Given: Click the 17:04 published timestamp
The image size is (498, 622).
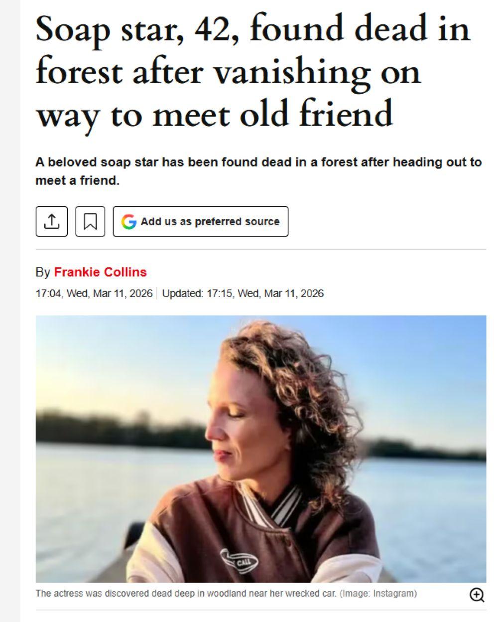Looking at the screenshot, I should tap(94, 294).
